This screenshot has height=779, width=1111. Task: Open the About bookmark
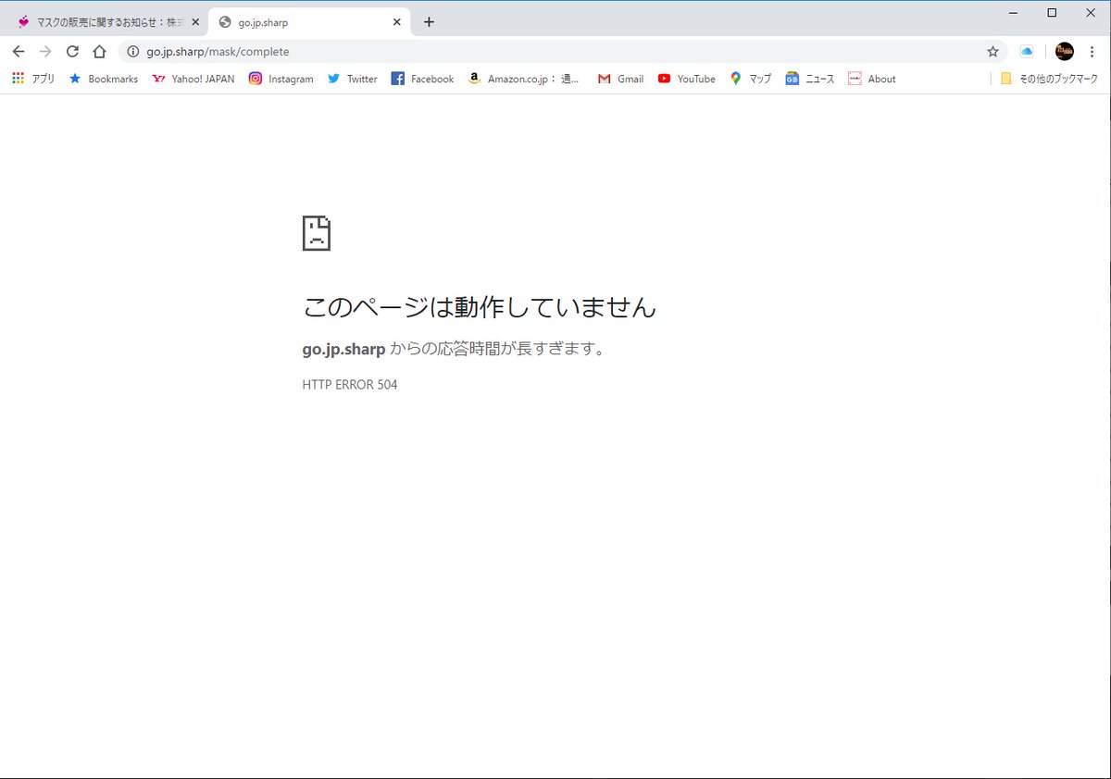coord(871,79)
